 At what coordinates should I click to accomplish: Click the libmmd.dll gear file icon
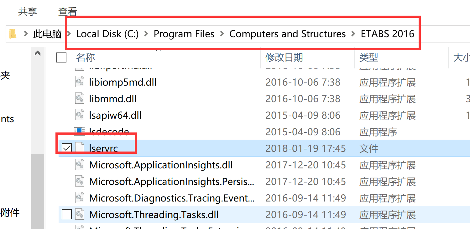(x=80, y=99)
